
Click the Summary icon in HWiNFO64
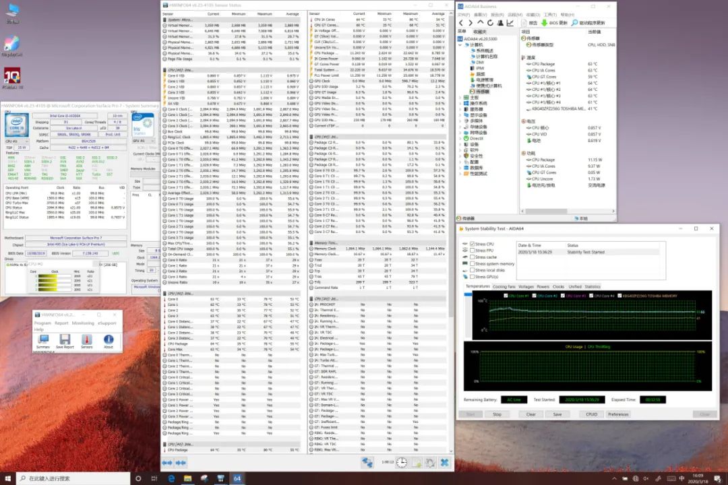(x=43, y=339)
